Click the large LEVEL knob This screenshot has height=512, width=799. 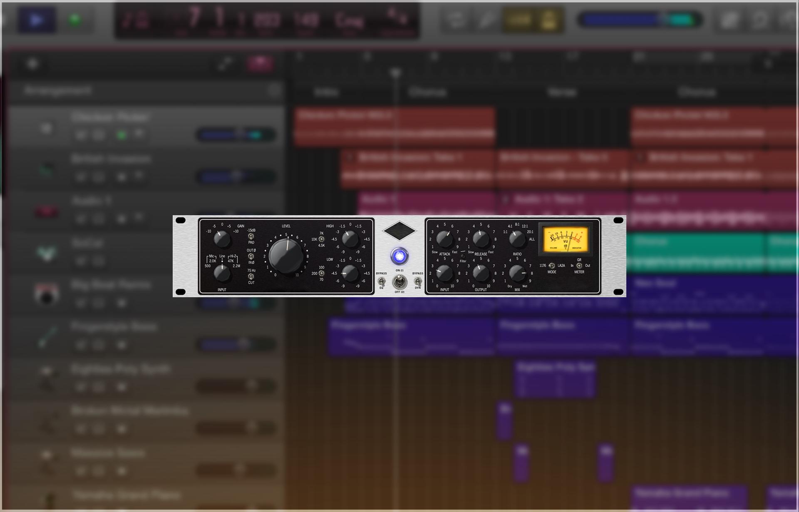pos(286,256)
